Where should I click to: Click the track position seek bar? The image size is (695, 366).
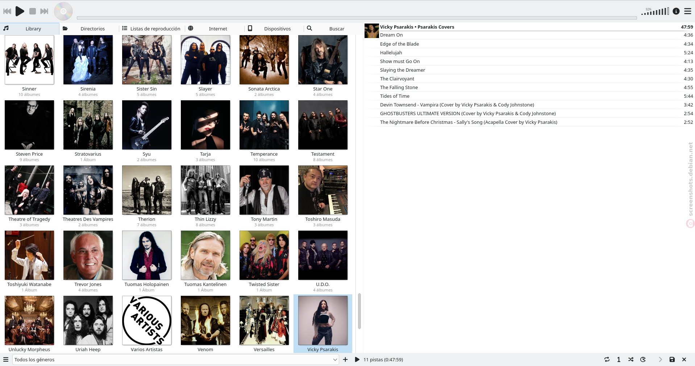[357, 18]
